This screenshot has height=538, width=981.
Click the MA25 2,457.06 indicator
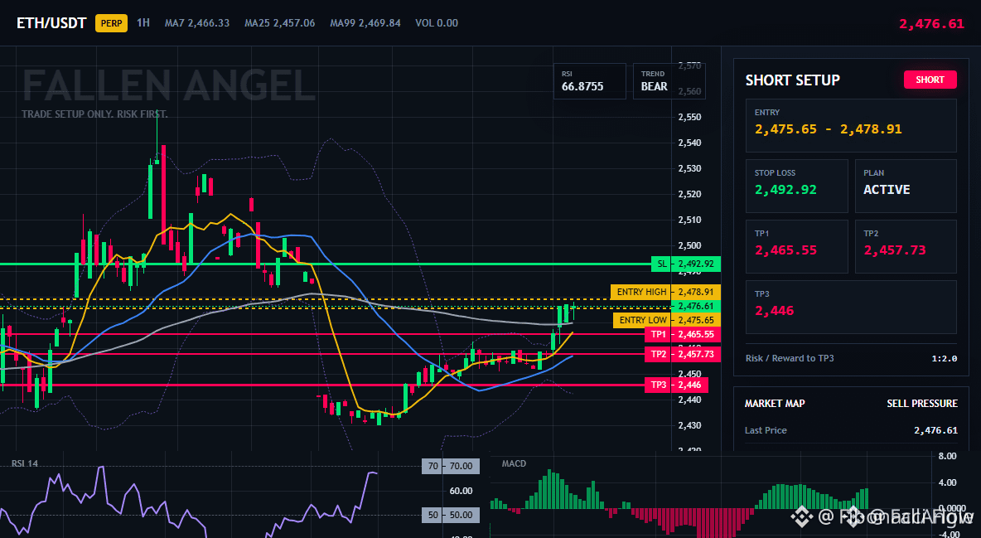coord(280,23)
